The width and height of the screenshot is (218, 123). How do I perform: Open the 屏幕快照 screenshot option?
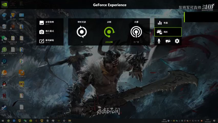coord(50,23)
